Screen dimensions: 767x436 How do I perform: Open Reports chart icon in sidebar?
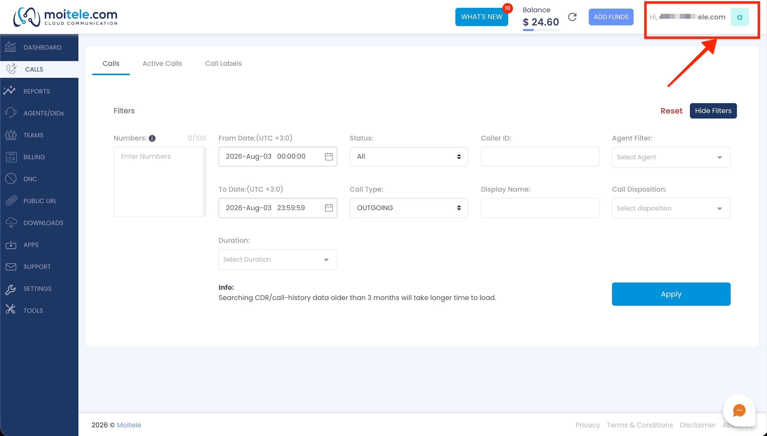click(x=10, y=91)
